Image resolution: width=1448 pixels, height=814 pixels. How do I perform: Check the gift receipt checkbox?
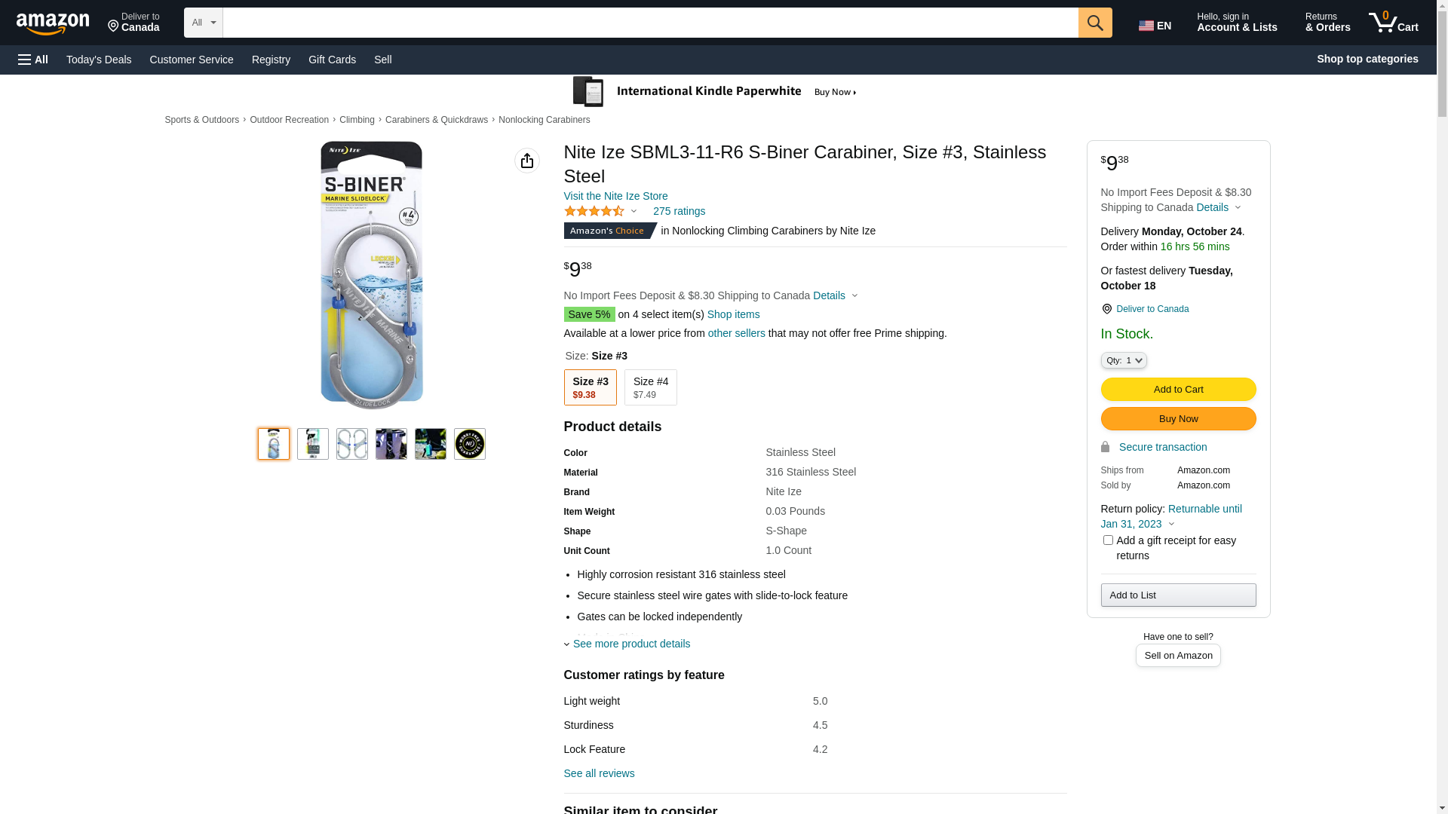click(1108, 540)
